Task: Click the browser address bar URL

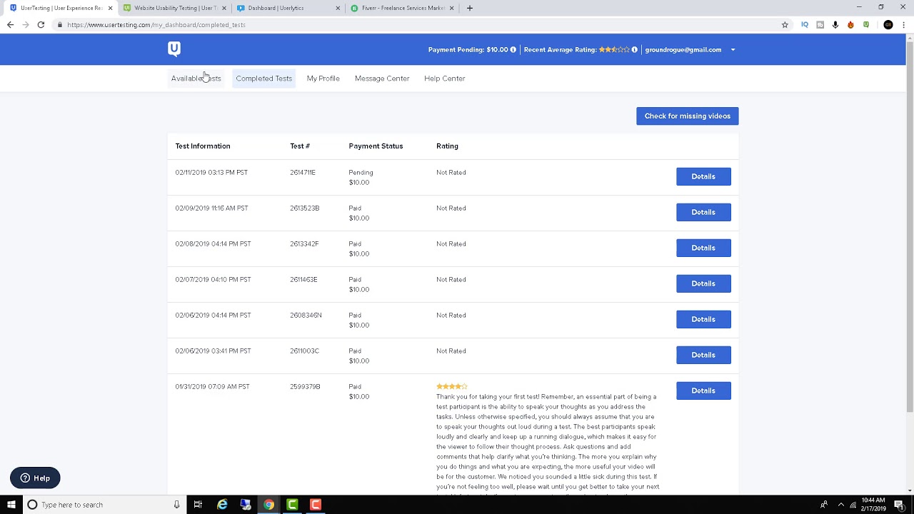Action: coord(156,24)
